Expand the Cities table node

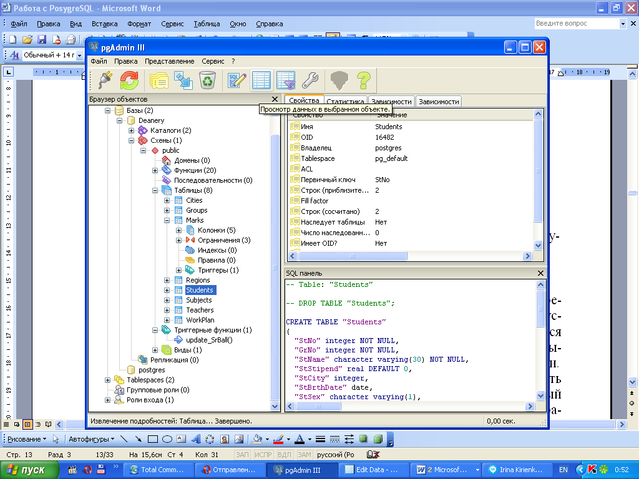click(x=167, y=200)
